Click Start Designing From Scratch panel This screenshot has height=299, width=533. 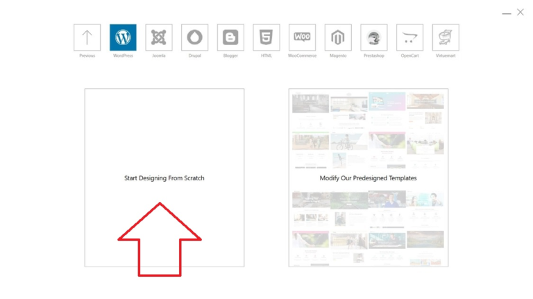click(x=164, y=178)
